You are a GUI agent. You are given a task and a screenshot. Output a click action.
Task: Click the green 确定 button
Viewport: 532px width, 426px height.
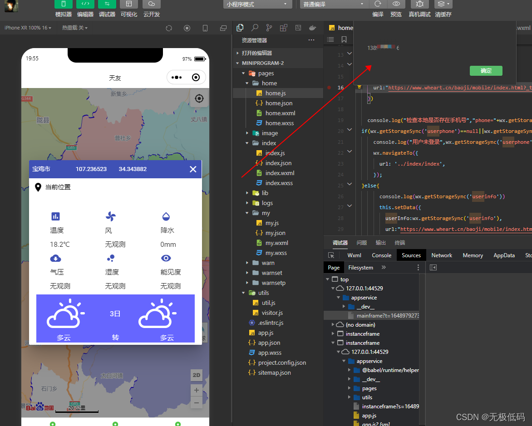click(486, 71)
